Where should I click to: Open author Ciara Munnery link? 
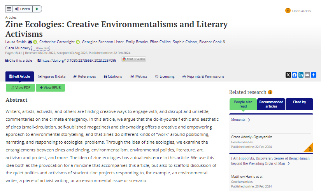pyautogui.click(x=18, y=48)
